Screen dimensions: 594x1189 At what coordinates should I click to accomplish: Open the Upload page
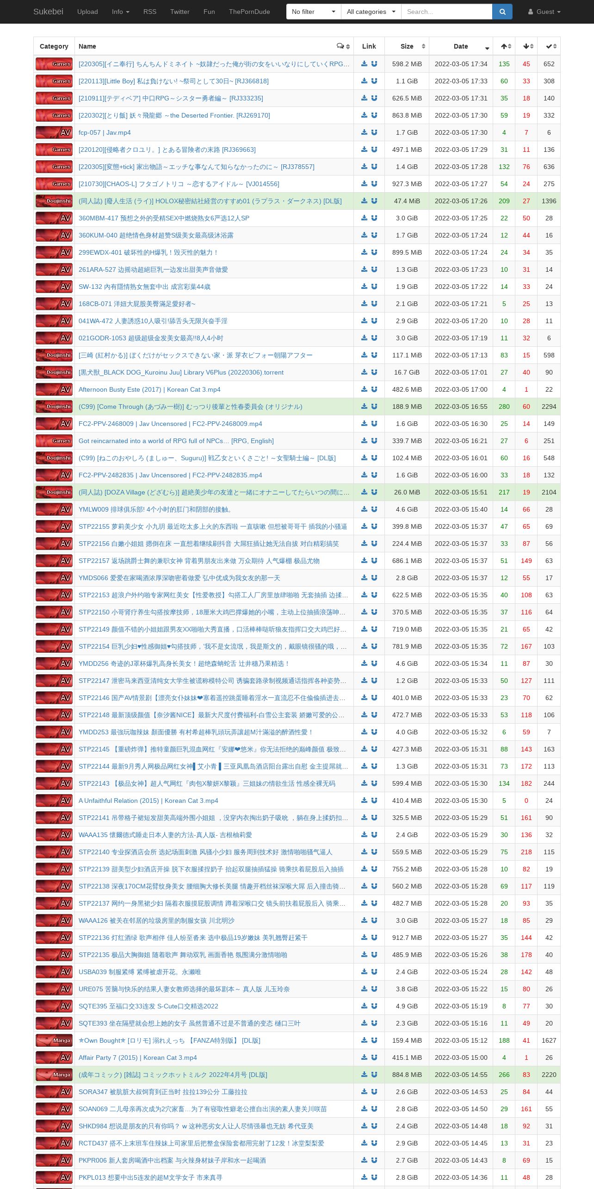click(x=87, y=12)
